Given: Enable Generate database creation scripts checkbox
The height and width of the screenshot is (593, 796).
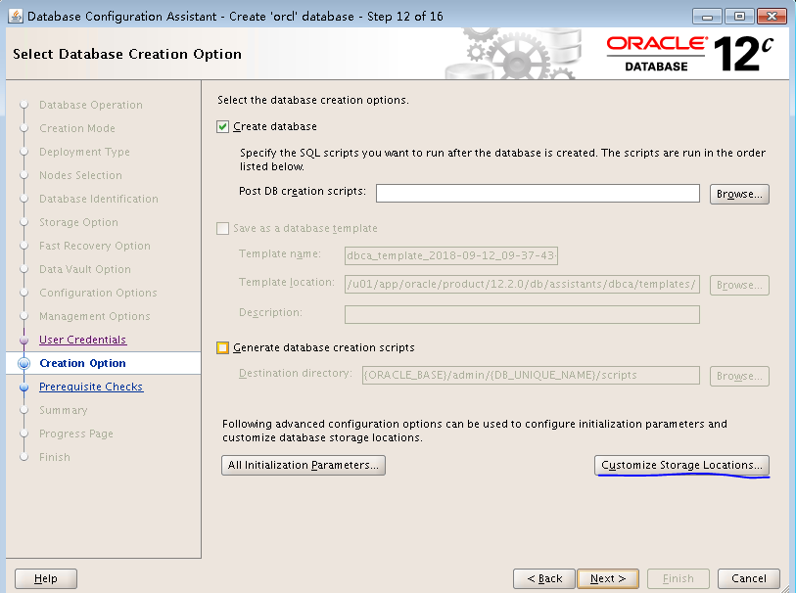Looking at the screenshot, I should (x=222, y=348).
